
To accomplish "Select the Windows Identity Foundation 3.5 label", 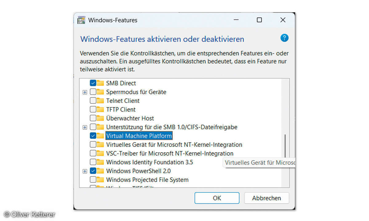I will (x=149, y=162).
